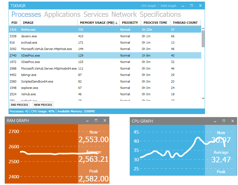
Task: Click the process list scrollbar thumb
Action: coord(203,39)
